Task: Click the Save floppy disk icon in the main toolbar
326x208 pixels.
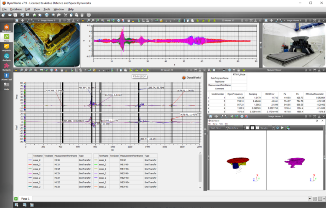Action: [x=15, y=15]
